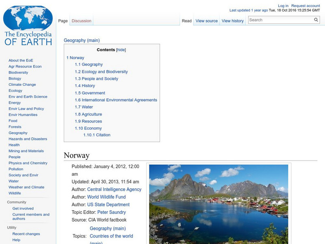This screenshot has height=244, width=325.
Task: Open the View source tab
Action: click(x=206, y=20)
